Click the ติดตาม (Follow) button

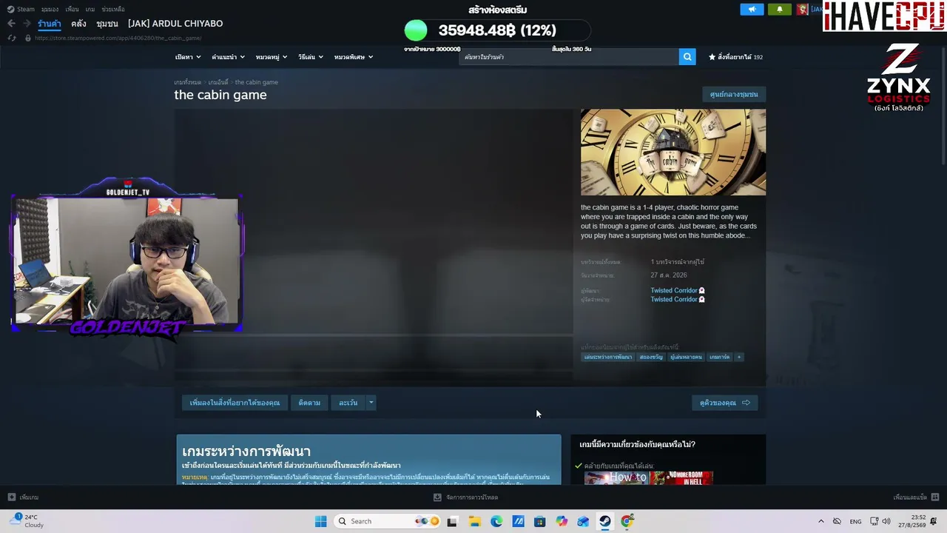309,403
